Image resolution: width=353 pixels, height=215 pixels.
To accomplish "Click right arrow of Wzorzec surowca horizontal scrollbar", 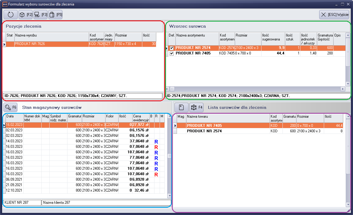I will click(x=343, y=89).
